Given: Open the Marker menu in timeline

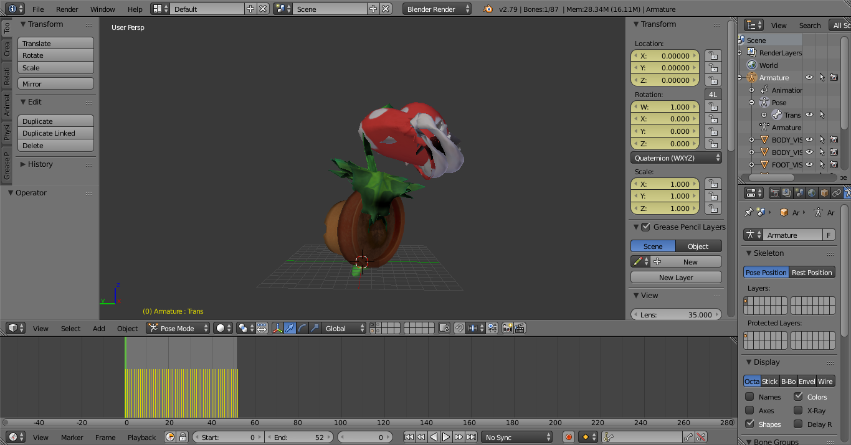Looking at the screenshot, I should pos(72,437).
